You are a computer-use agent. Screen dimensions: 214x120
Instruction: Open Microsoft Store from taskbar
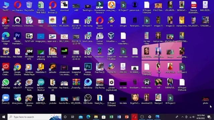click(103, 117)
